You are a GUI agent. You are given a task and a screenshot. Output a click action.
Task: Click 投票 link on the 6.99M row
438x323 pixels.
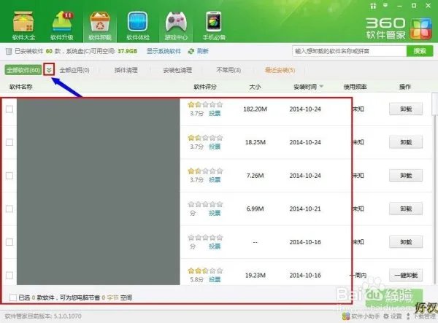[x=215, y=213]
